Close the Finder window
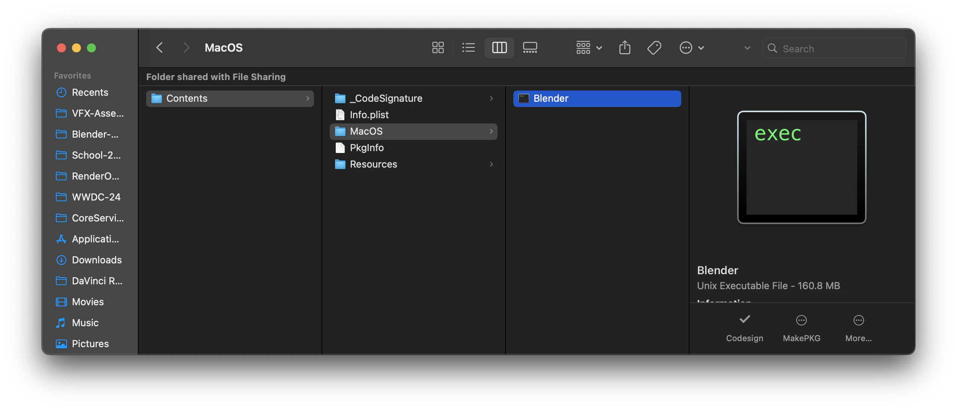 click(x=61, y=48)
